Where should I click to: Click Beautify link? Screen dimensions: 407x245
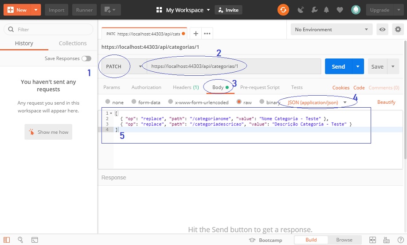[386, 102]
